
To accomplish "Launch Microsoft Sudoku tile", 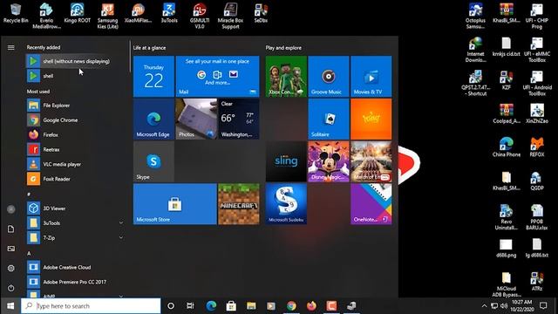I will (x=286, y=203).
